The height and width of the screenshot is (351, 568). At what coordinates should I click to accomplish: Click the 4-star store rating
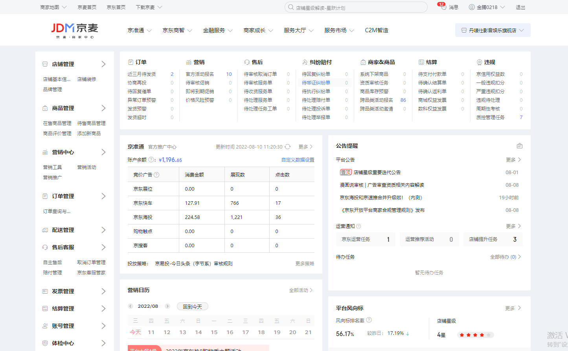click(x=475, y=335)
